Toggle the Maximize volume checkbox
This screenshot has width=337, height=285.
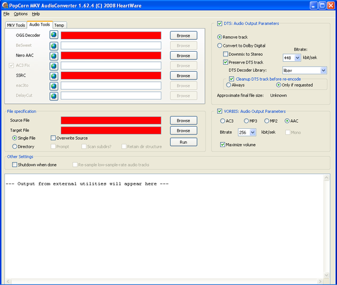(222, 144)
